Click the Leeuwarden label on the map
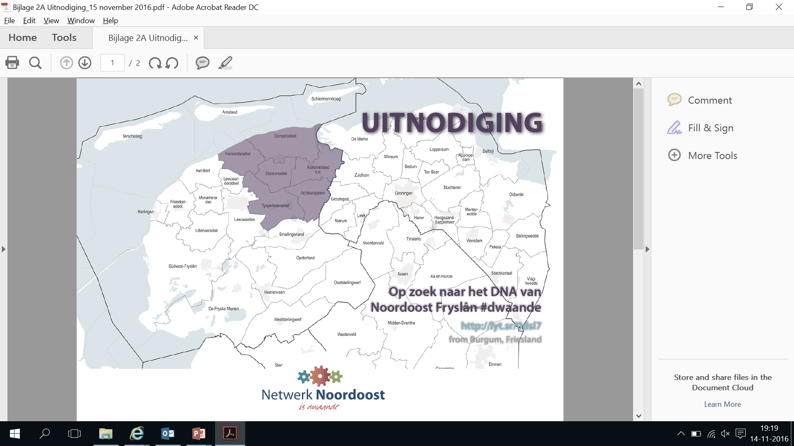Image resolution: width=794 pixels, height=446 pixels. [x=244, y=219]
